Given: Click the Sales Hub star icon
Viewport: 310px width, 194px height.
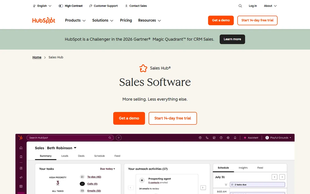Looking at the screenshot, I should point(143,68).
